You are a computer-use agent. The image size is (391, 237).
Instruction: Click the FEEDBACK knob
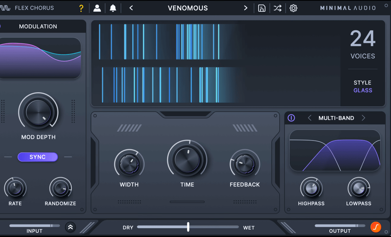(x=245, y=164)
